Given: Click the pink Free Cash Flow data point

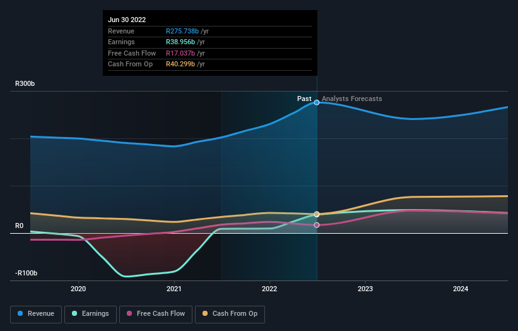Looking at the screenshot, I should (x=317, y=225).
